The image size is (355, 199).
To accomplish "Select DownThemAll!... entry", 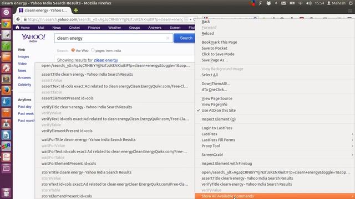I will point(275,83).
